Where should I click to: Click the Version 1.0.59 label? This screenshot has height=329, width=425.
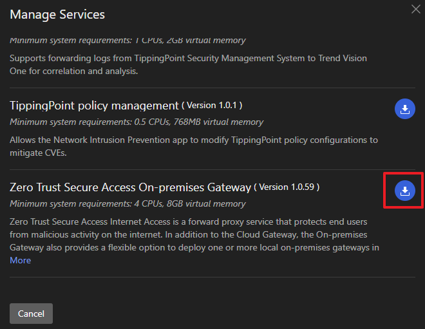click(x=287, y=187)
